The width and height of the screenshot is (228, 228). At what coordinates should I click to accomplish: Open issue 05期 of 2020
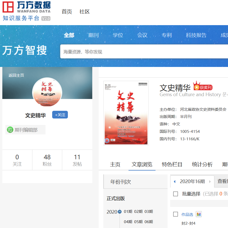pyautogui.click(x=138, y=222)
